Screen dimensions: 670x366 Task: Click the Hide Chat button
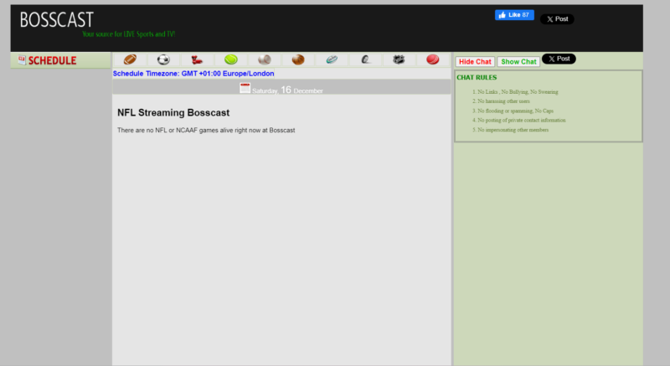pos(475,61)
